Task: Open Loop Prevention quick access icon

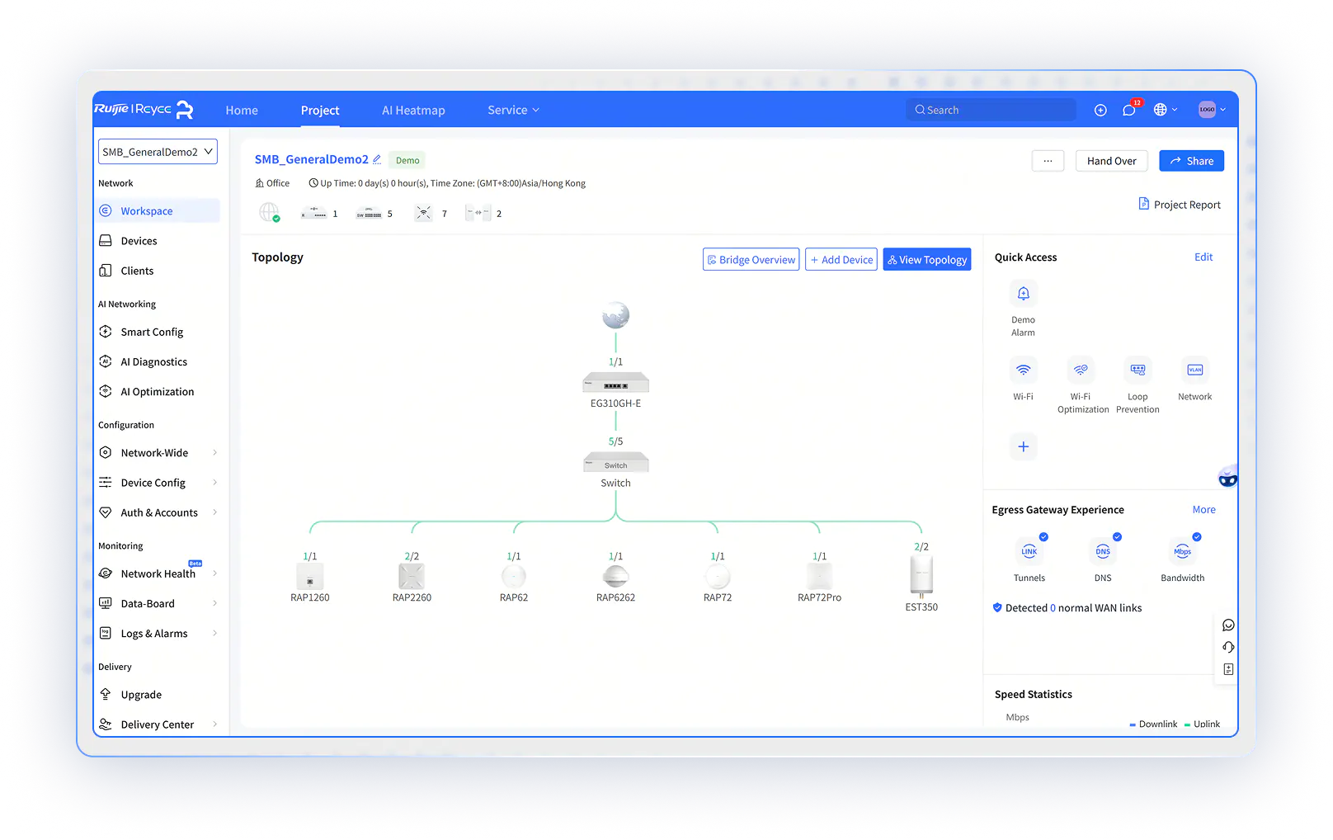Action: pos(1138,370)
